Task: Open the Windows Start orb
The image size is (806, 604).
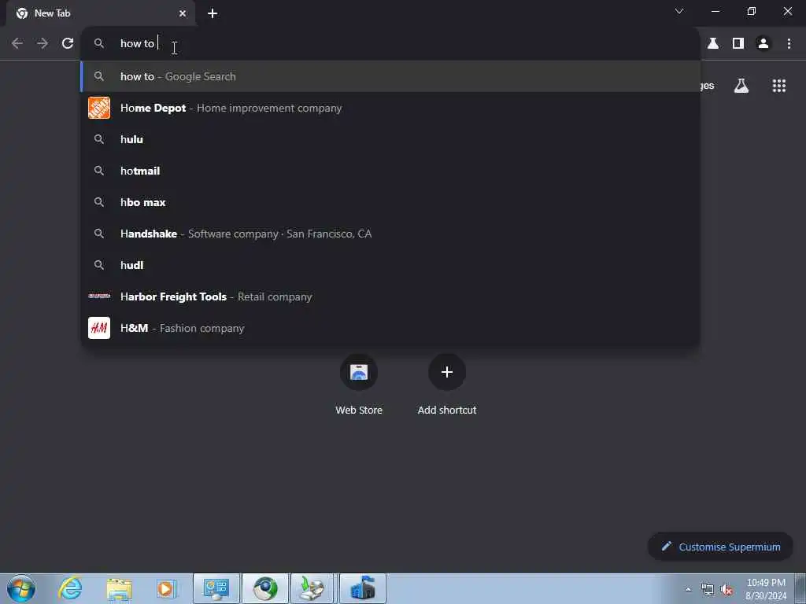Action: [21, 588]
